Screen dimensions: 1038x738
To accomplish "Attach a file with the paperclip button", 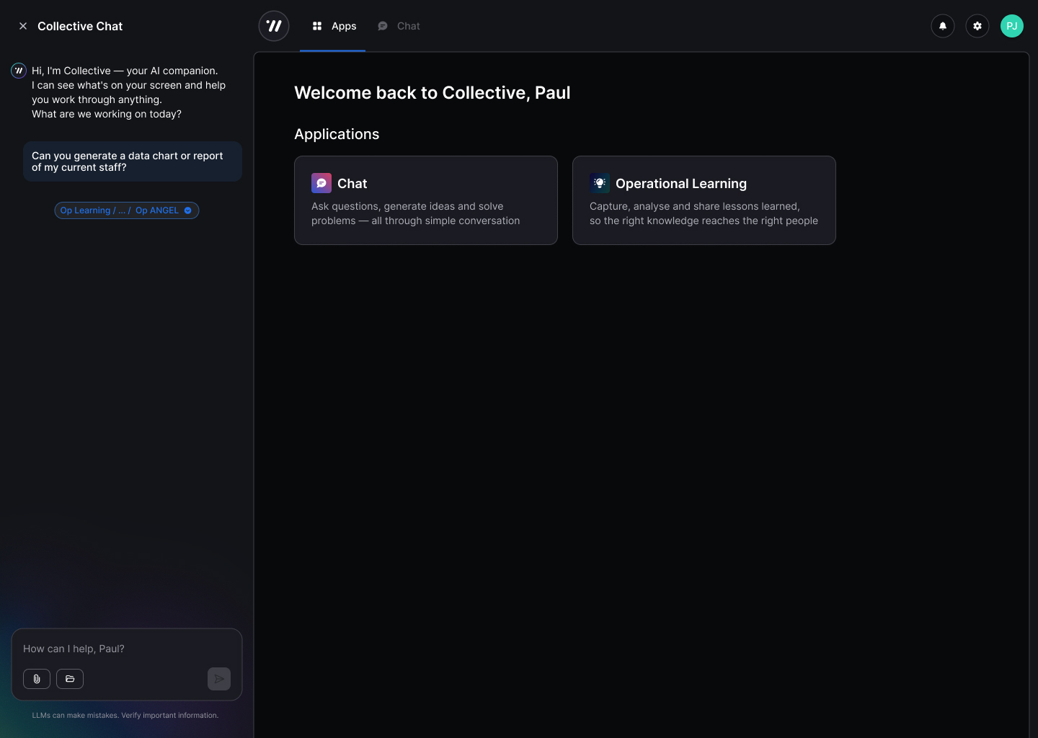I will coord(37,679).
